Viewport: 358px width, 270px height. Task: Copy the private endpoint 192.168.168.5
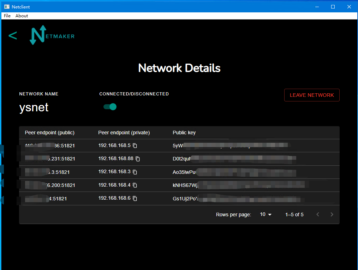134,145
